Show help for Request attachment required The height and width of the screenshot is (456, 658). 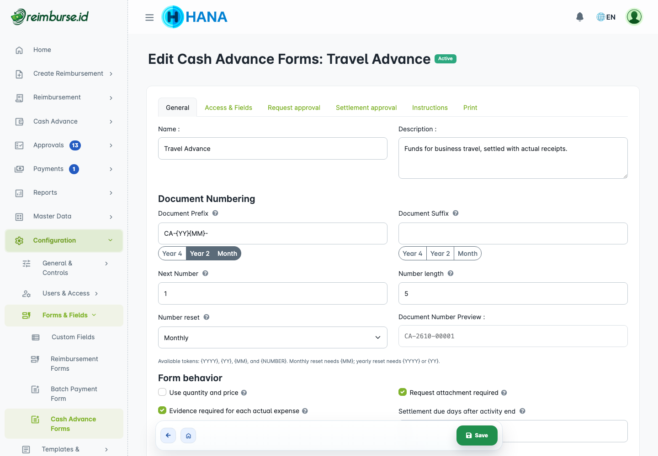pos(504,393)
